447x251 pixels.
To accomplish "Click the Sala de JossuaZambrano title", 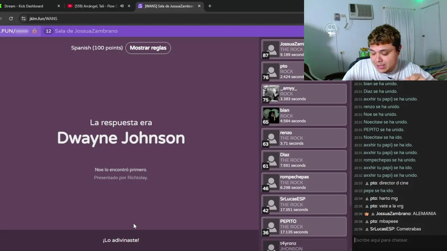I will click(86, 31).
